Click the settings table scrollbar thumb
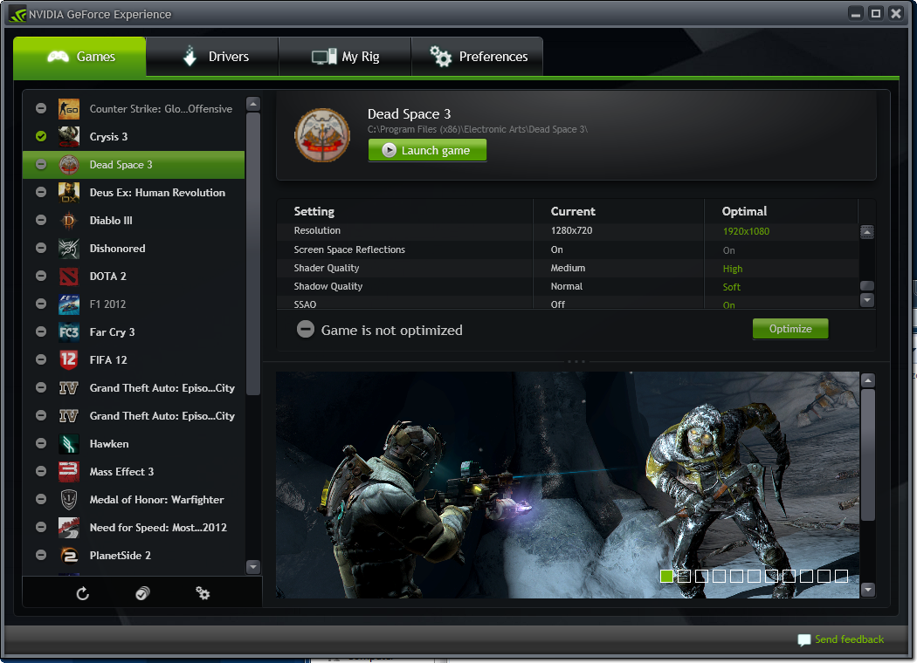Viewport: 917px width, 663px height. [867, 285]
